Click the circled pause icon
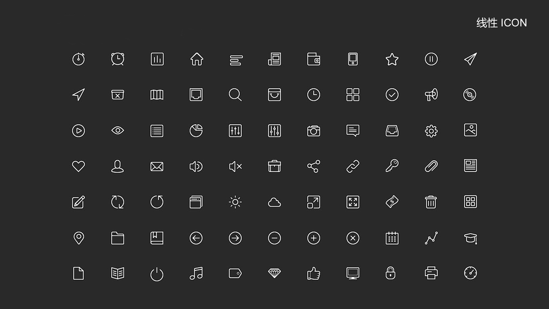The image size is (549, 309). tap(431, 59)
